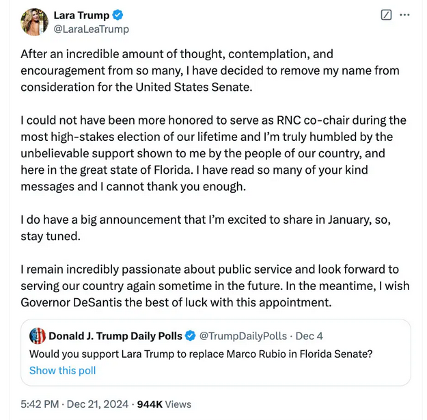
Task: View the 944K Views count
Action: click(164, 404)
